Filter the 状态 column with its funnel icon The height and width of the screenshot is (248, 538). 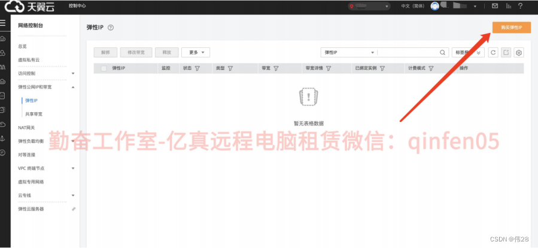point(197,69)
